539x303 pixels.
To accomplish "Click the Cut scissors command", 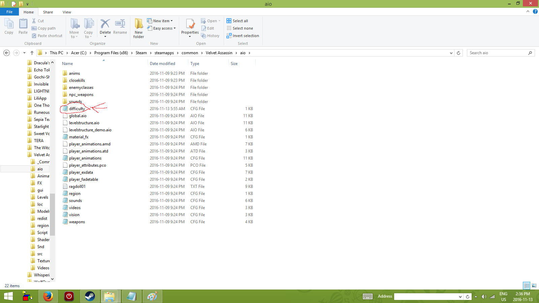I will 38,21.
